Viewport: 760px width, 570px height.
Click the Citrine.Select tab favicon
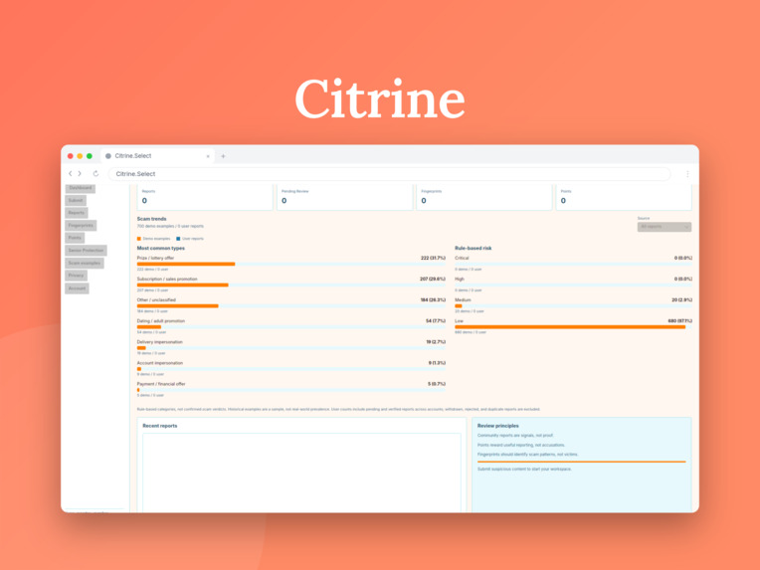tap(108, 156)
